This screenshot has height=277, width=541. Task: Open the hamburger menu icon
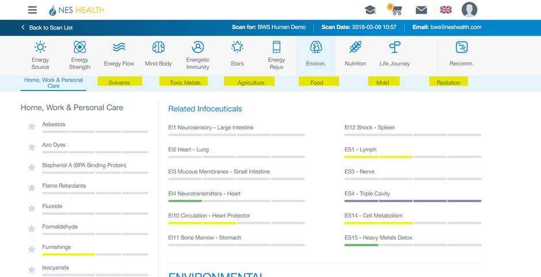point(32,10)
